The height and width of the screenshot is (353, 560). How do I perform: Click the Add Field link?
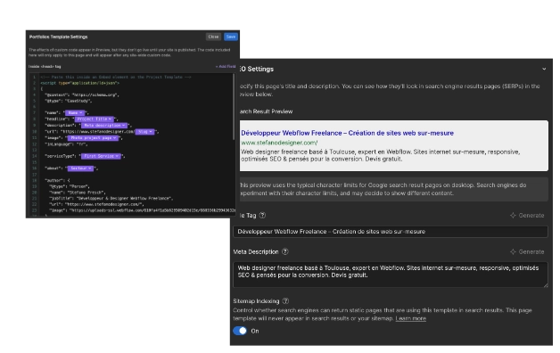tap(226, 66)
